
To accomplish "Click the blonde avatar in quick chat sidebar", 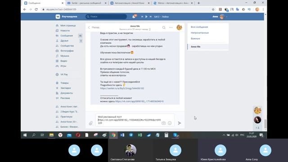I will tap(257, 110).
